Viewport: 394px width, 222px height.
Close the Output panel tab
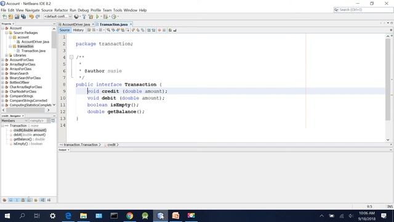coord(68,150)
